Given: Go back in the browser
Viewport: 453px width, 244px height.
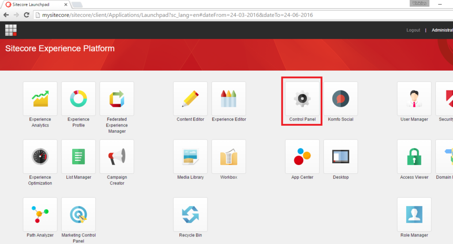Looking at the screenshot, I should tap(6, 15).
